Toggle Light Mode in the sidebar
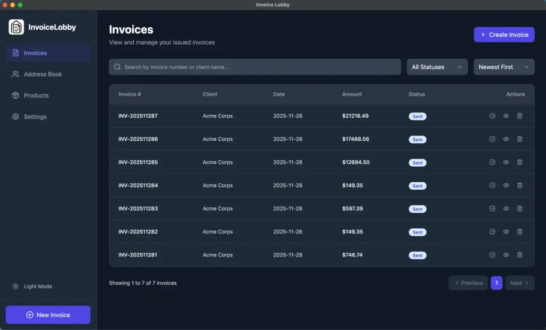This screenshot has width=546, height=330. (32, 286)
